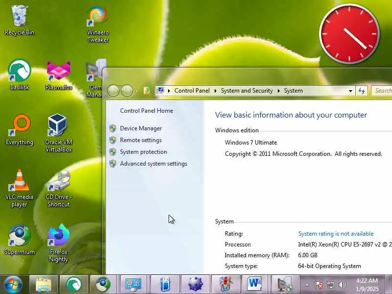The image size is (392, 294).
Task: Open Advanced system settings link
Action: coord(153,164)
